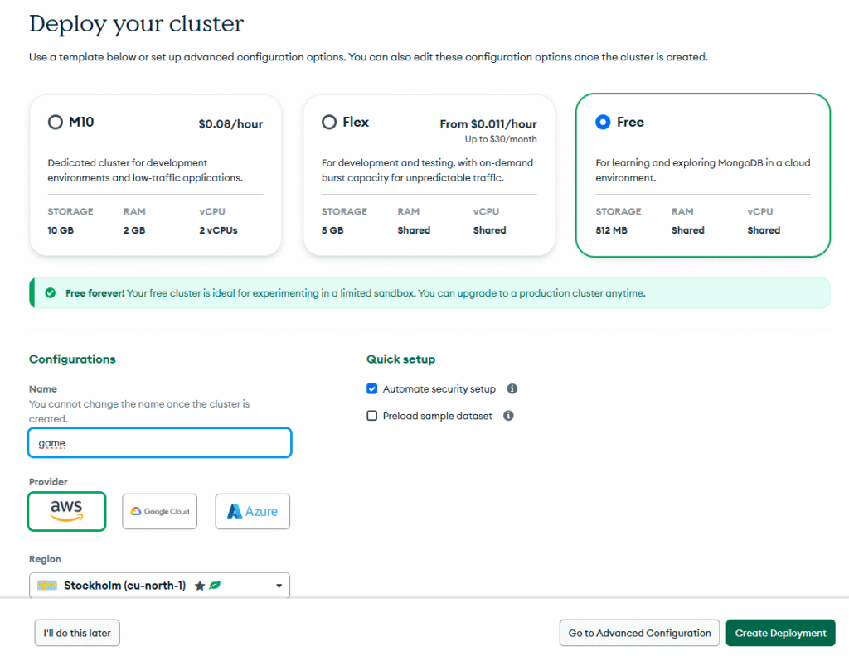Select the Free cluster radio button
The height and width of the screenshot is (656, 849).
click(603, 123)
